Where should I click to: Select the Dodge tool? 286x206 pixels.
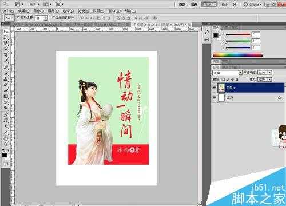[6, 108]
